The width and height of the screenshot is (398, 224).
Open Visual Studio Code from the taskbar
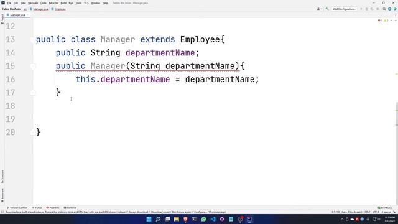213,219
